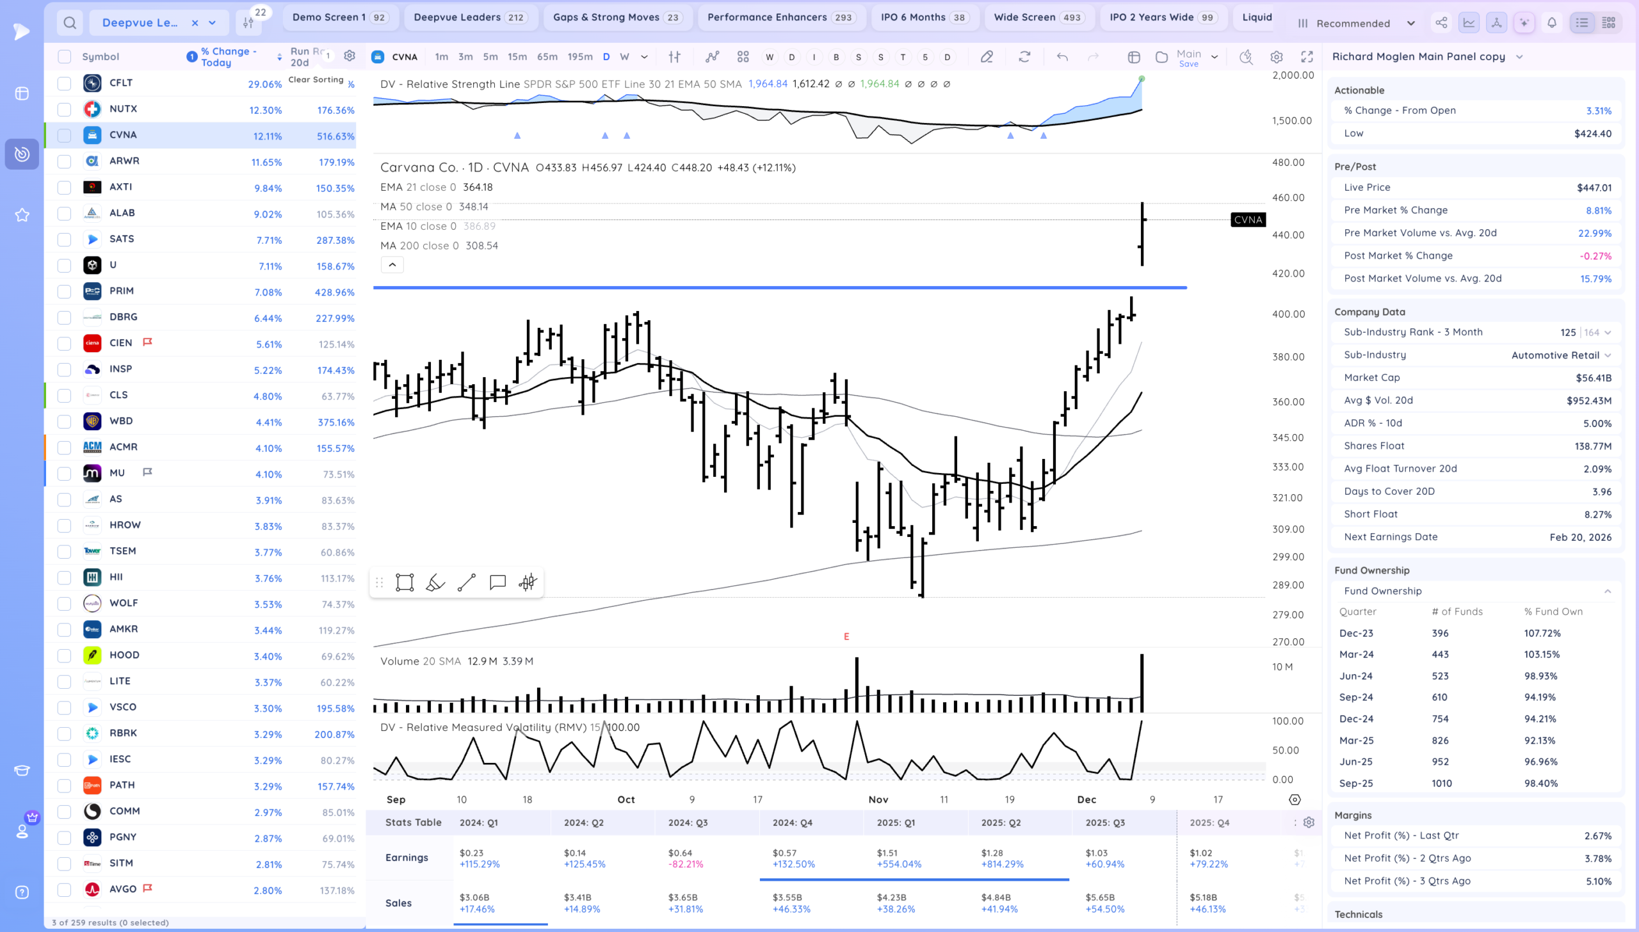
Task: Tick the checkbox beside ARWR
Action: (64, 161)
